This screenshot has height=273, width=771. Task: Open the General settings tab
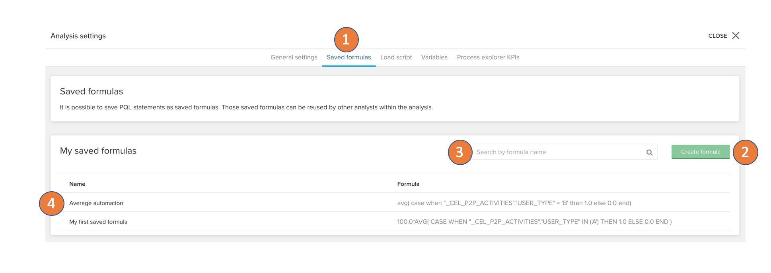click(294, 57)
